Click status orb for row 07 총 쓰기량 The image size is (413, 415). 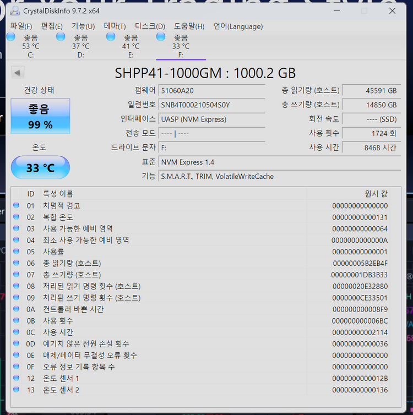pyautogui.click(x=16, y=274)
